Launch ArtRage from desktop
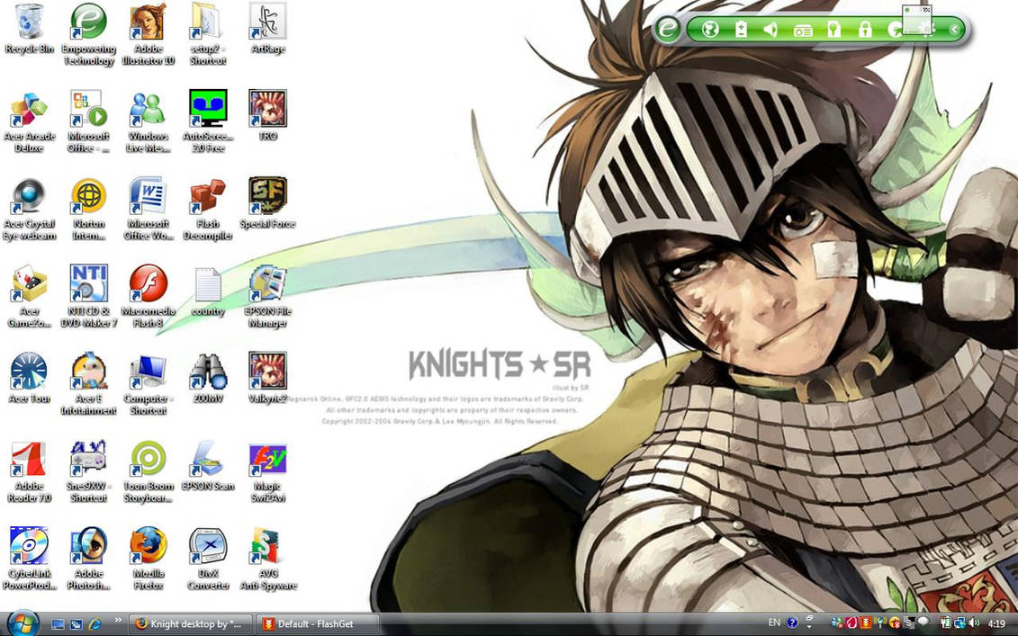Viewport: 1018px width, 636px height. 267,29
